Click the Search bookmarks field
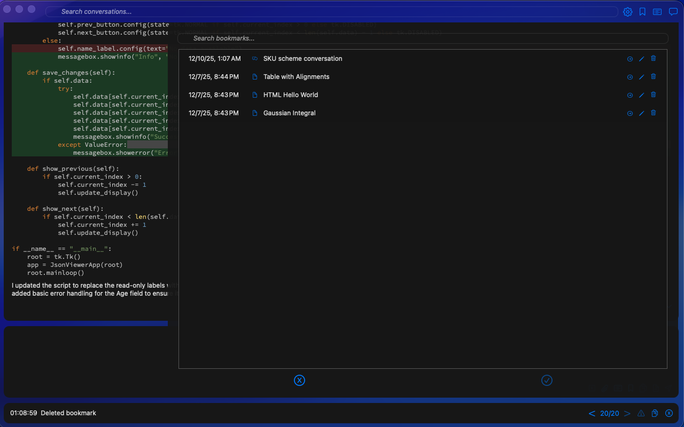 click(x=422, y=38)
